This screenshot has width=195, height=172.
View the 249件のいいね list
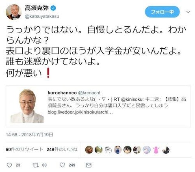click(x=62, y=149)
